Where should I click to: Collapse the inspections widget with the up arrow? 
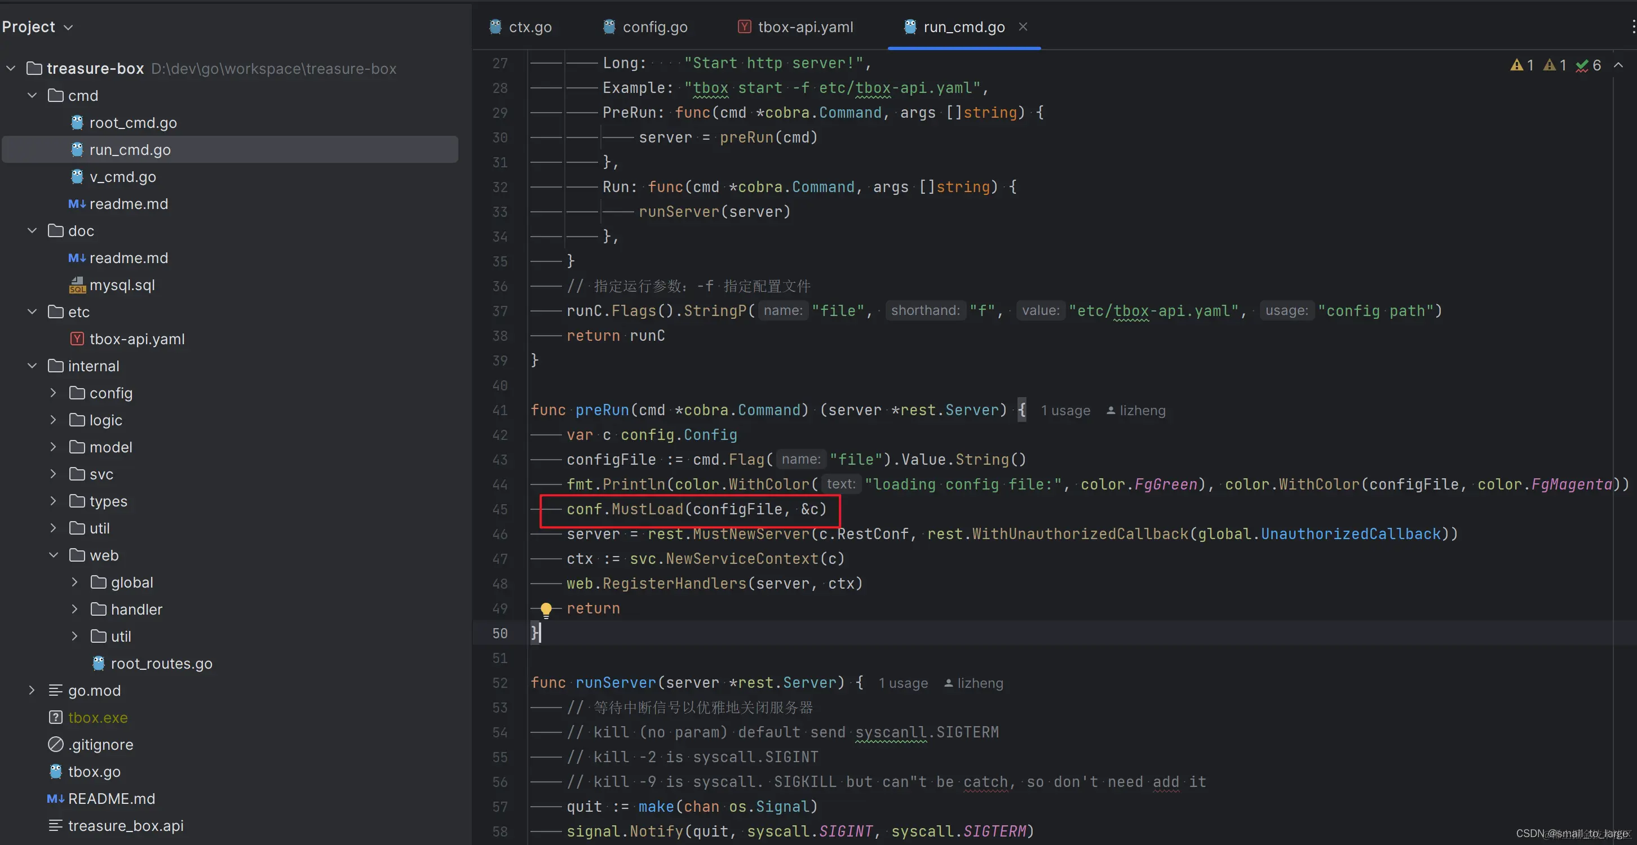(1618, 65)
